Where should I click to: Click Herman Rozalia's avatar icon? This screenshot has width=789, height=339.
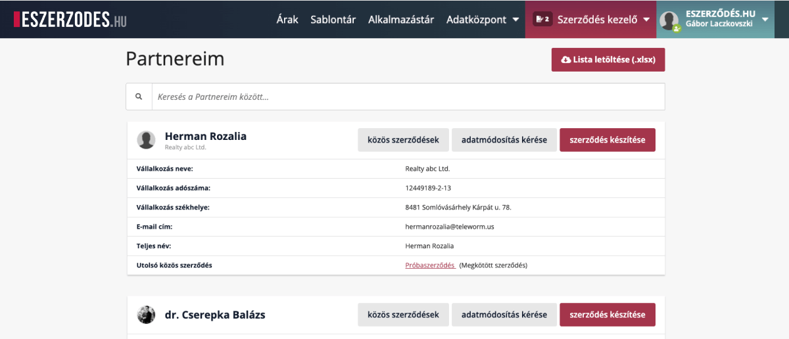click(146, 140)
